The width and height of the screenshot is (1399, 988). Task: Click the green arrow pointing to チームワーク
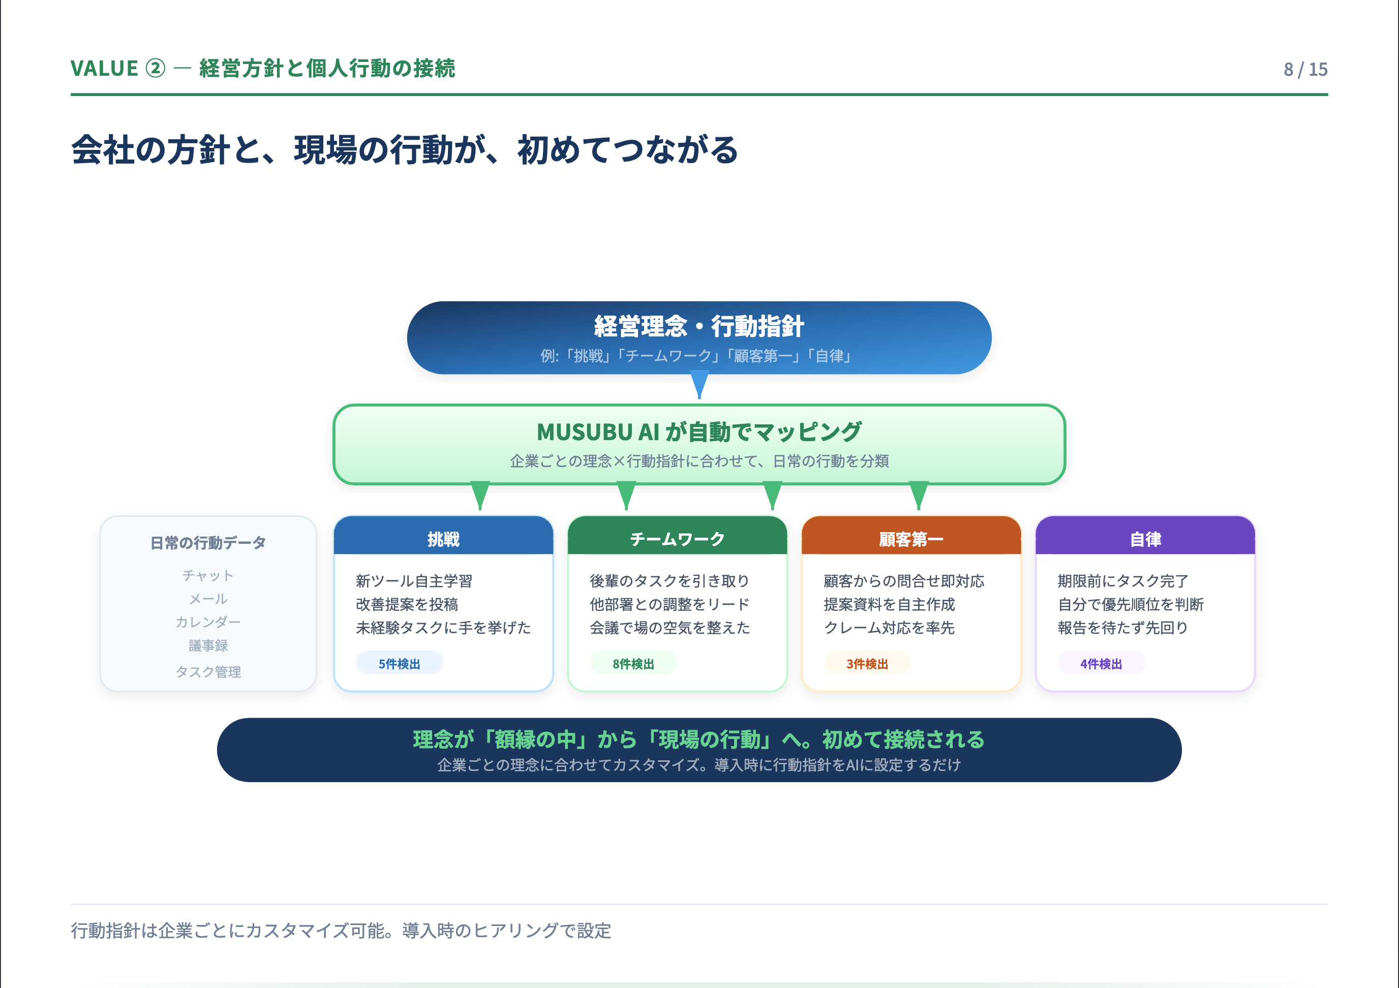point(626,495)
